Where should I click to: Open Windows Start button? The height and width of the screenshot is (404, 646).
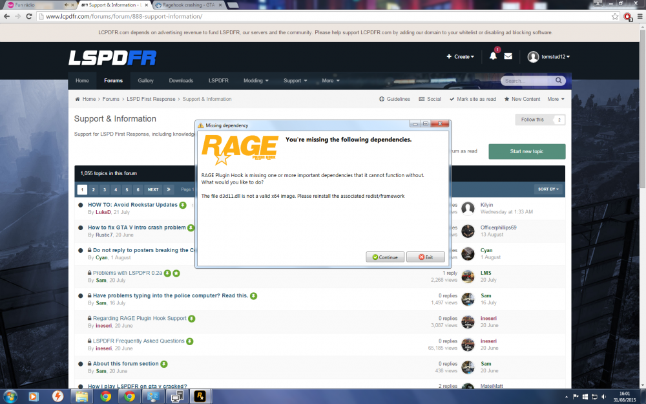10,397
